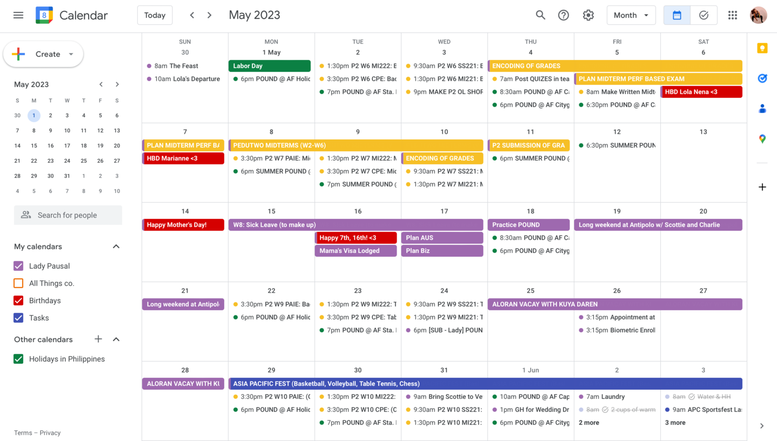Toggle the Tasks calendar checkbox

pyautogui.click(x=18, y=318)
